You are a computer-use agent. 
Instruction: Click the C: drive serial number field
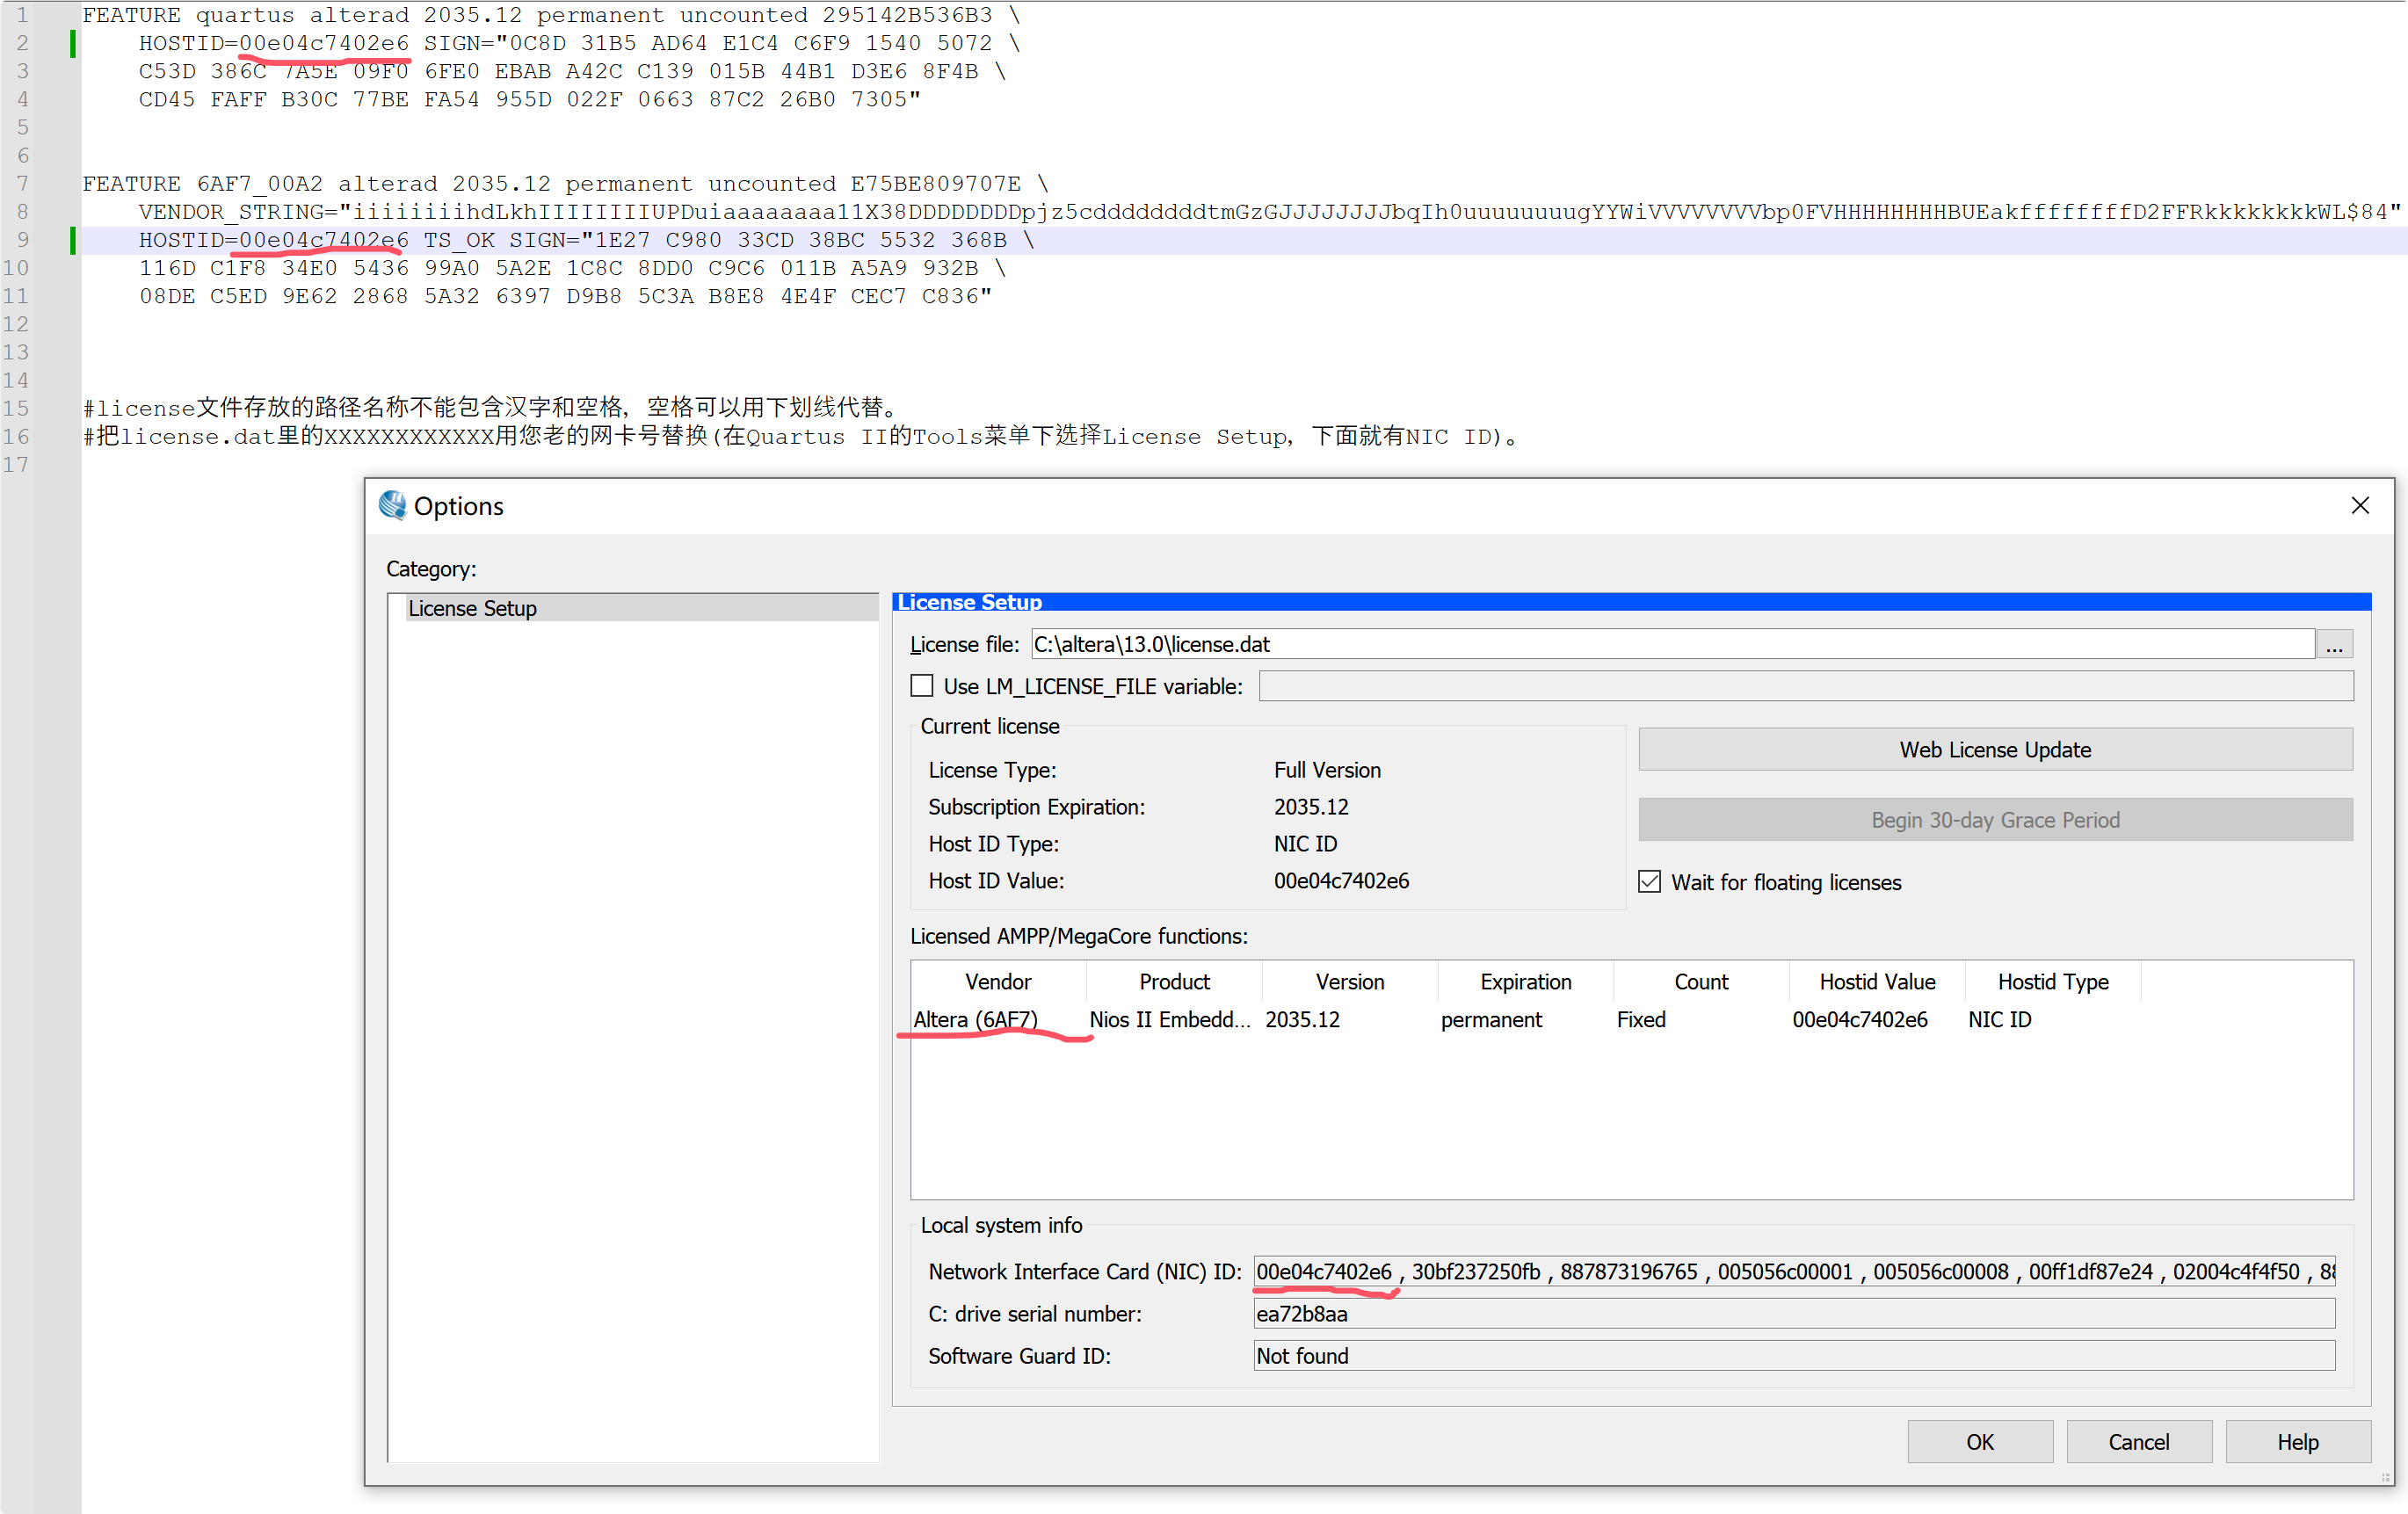click(1794, 1313)
